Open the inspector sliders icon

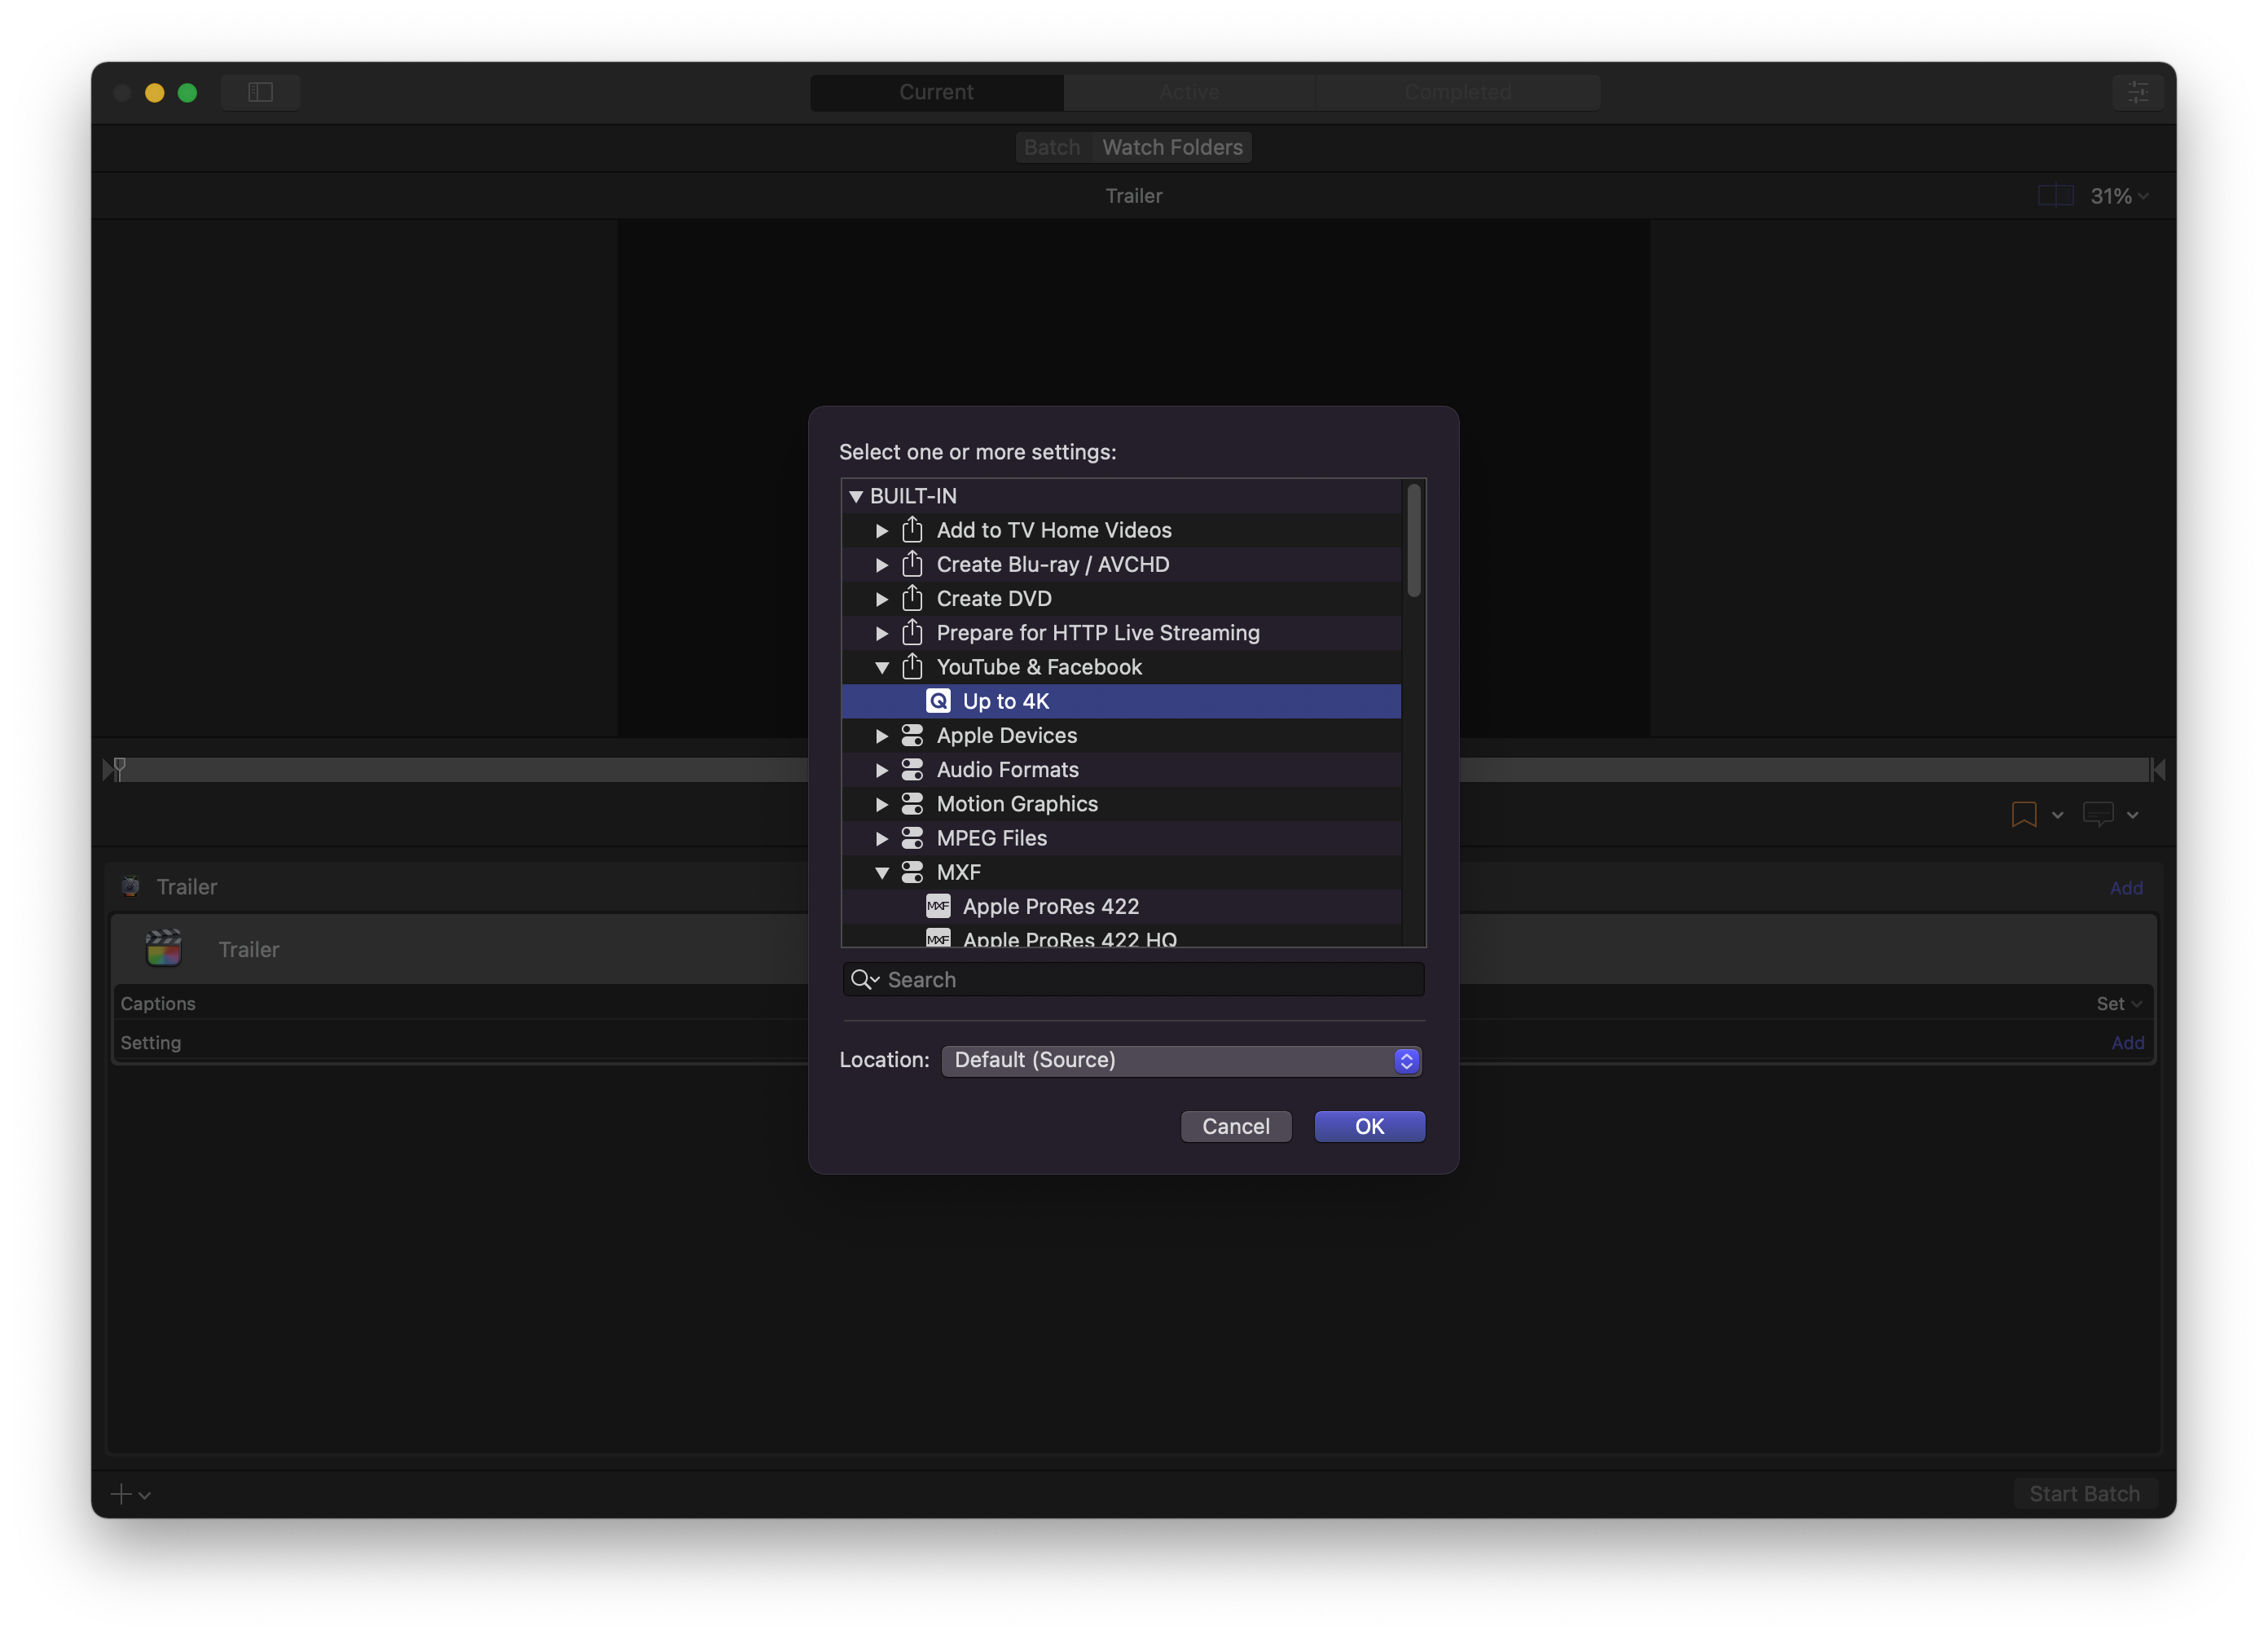pos(2137,92)
